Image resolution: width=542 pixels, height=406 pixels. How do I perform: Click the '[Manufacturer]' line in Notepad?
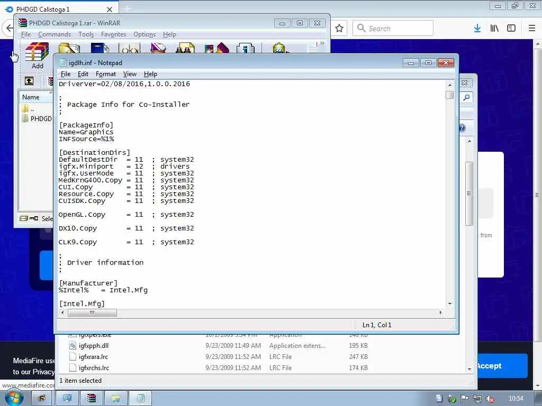(x=88, y=283)
